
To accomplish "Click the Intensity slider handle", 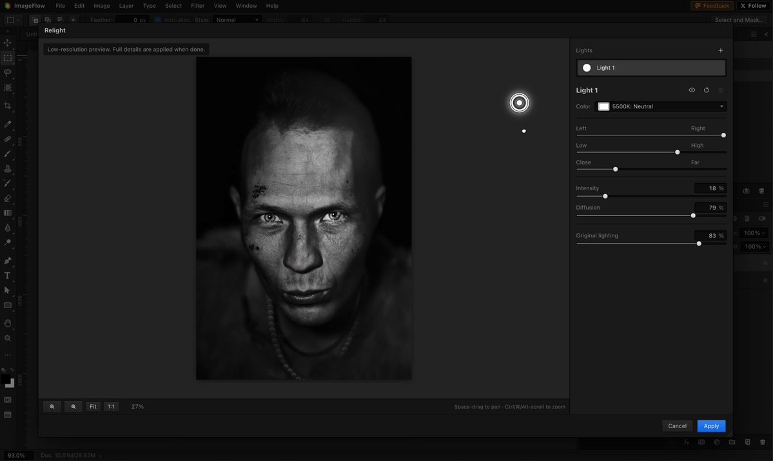I will click(x=605, y=196).
